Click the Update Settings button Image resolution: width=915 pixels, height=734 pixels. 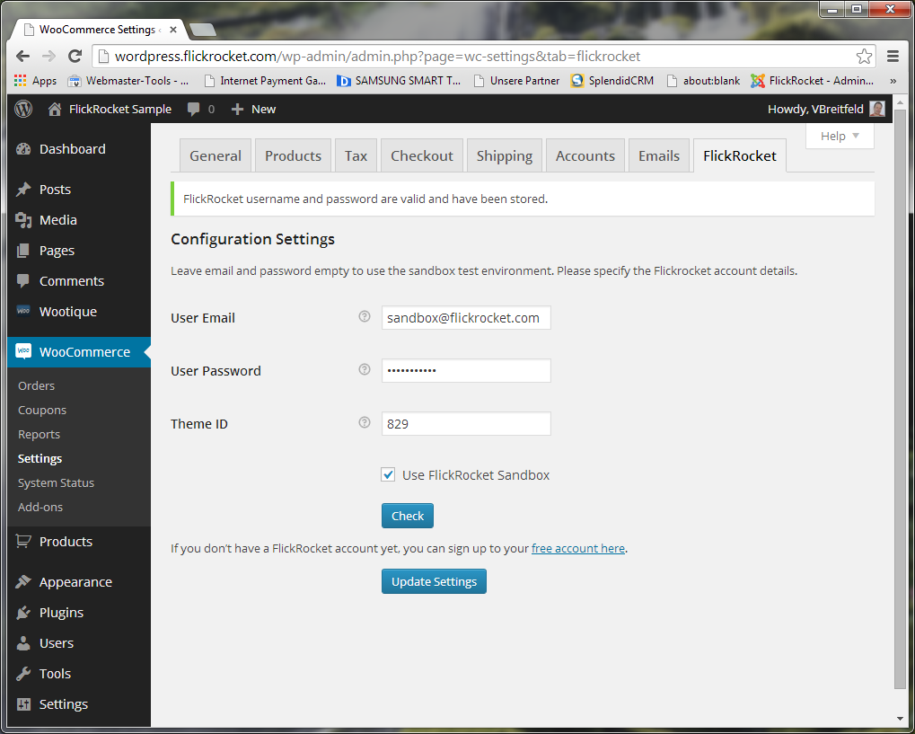[434, 581]
